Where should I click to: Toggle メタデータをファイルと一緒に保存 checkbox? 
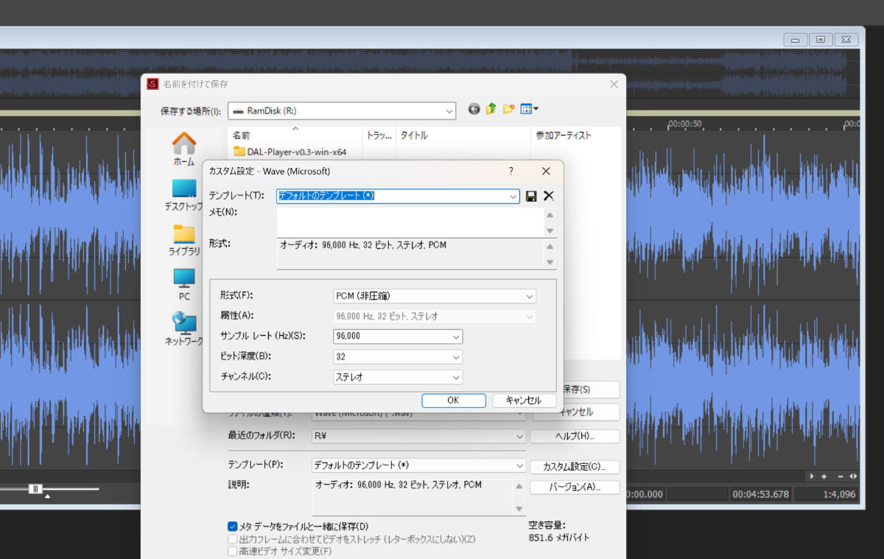tap(233, 527)
